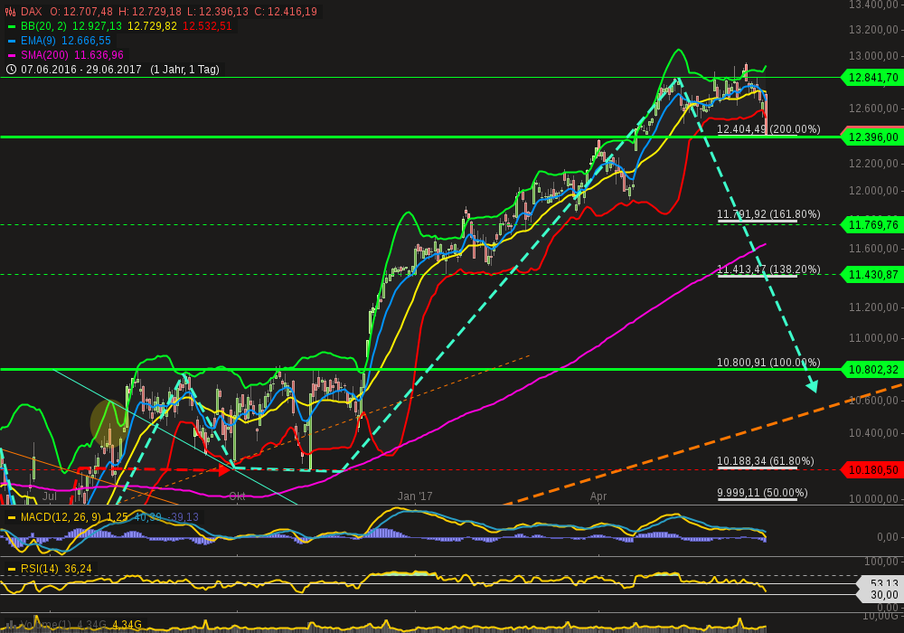Click the red 10.180,50 price tag

(x=872, y=470)
